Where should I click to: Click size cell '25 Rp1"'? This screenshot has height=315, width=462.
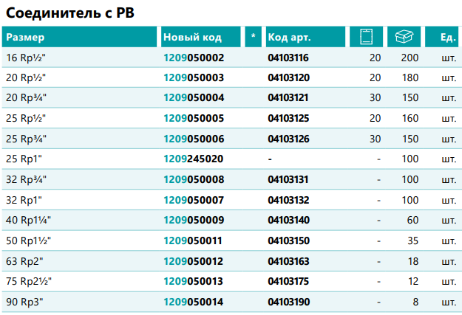24,159
